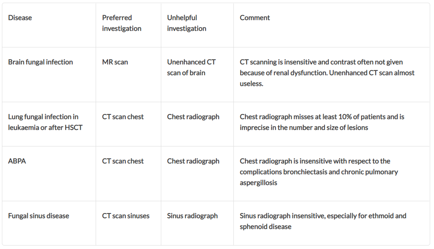
Task: Click "Chest radiograph" in the ABPA row
Action: pos(193,161)
